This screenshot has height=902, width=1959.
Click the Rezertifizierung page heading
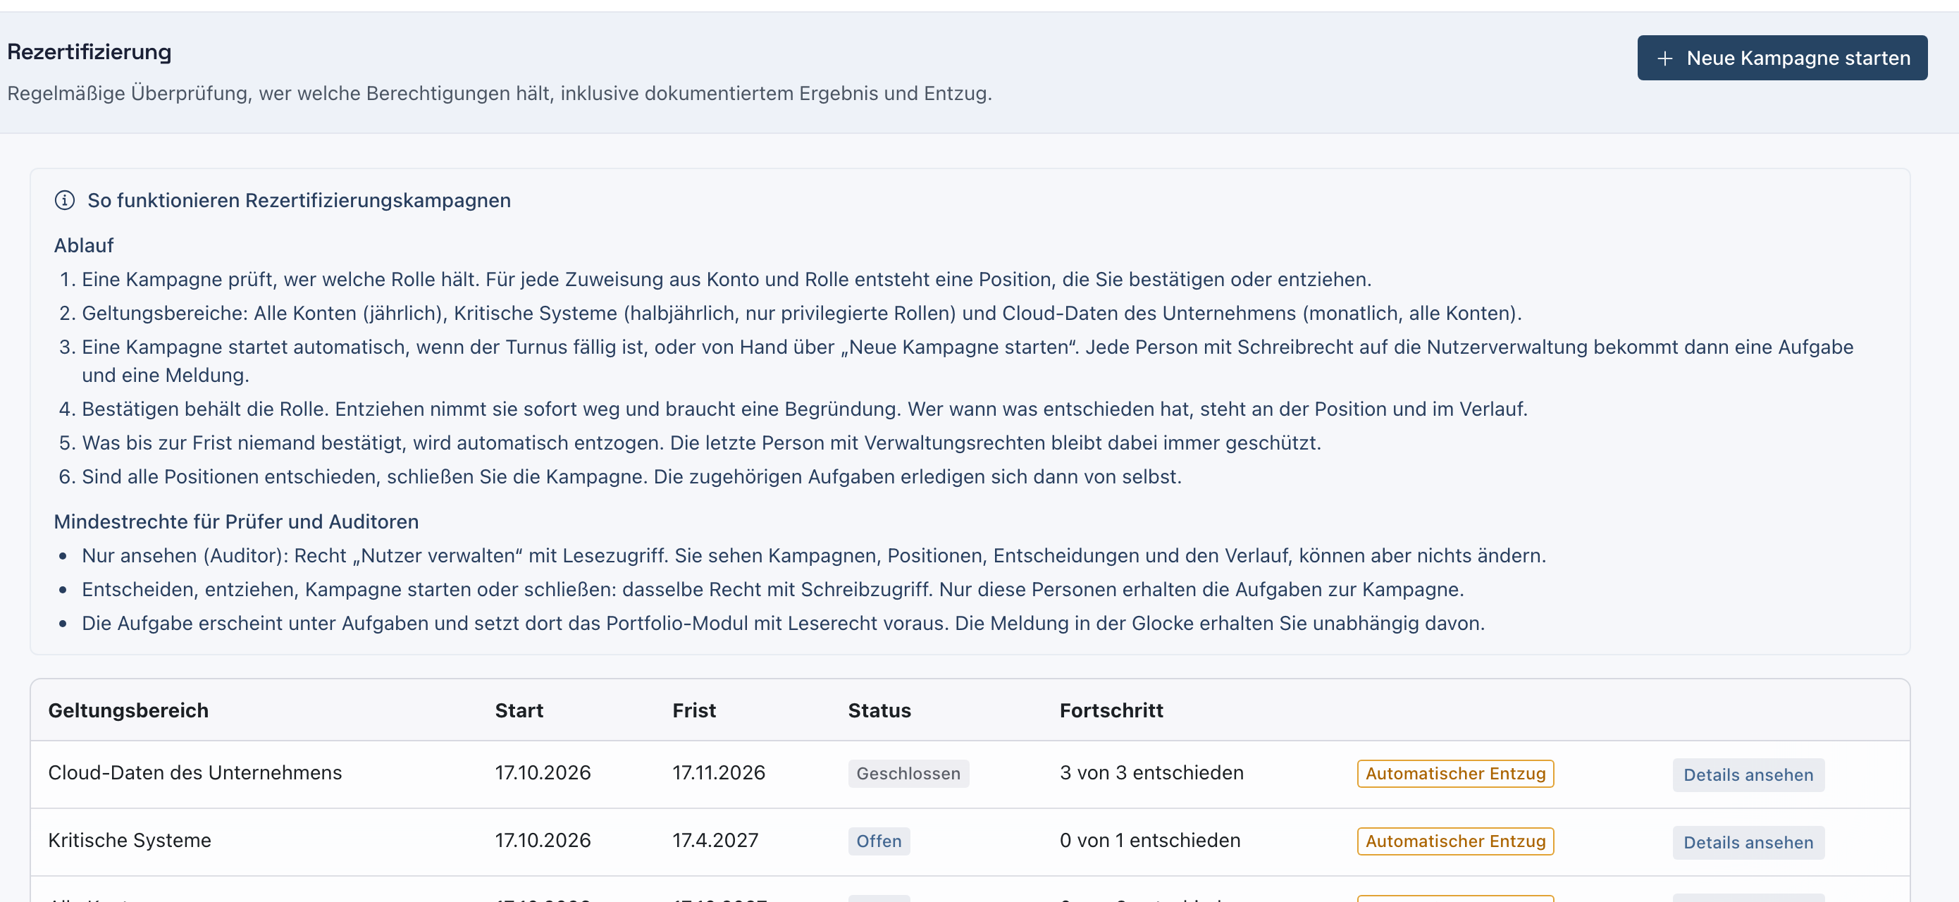pos(89,51)
